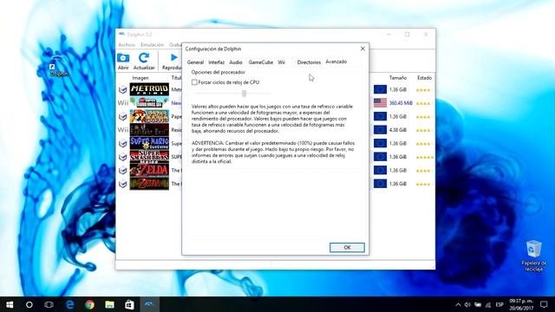Select the red Zelda game banner
Screen dimensions: 555x312
coord(149,170)
